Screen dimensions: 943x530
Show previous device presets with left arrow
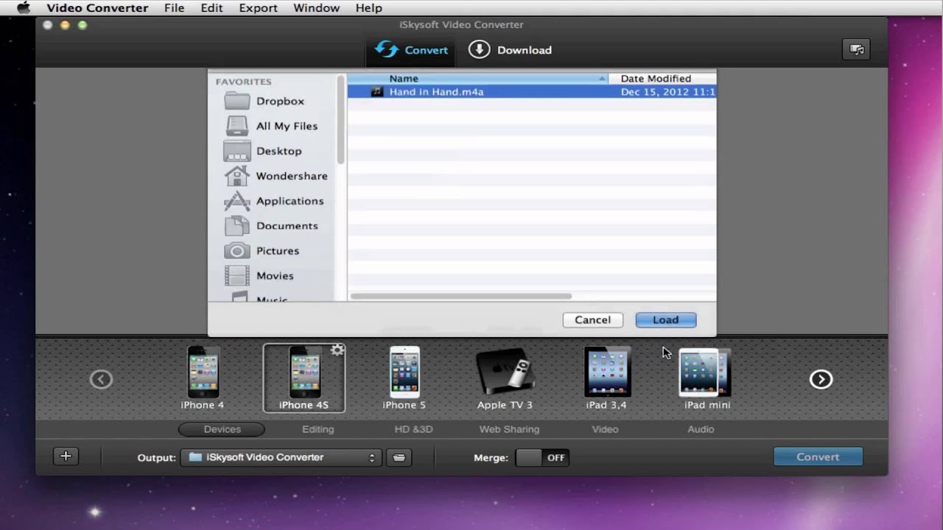[x=101, y=379]
